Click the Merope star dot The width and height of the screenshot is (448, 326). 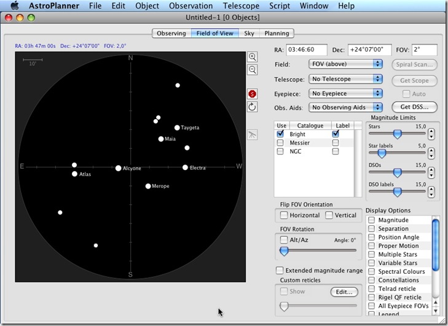[x=148, y=186]
